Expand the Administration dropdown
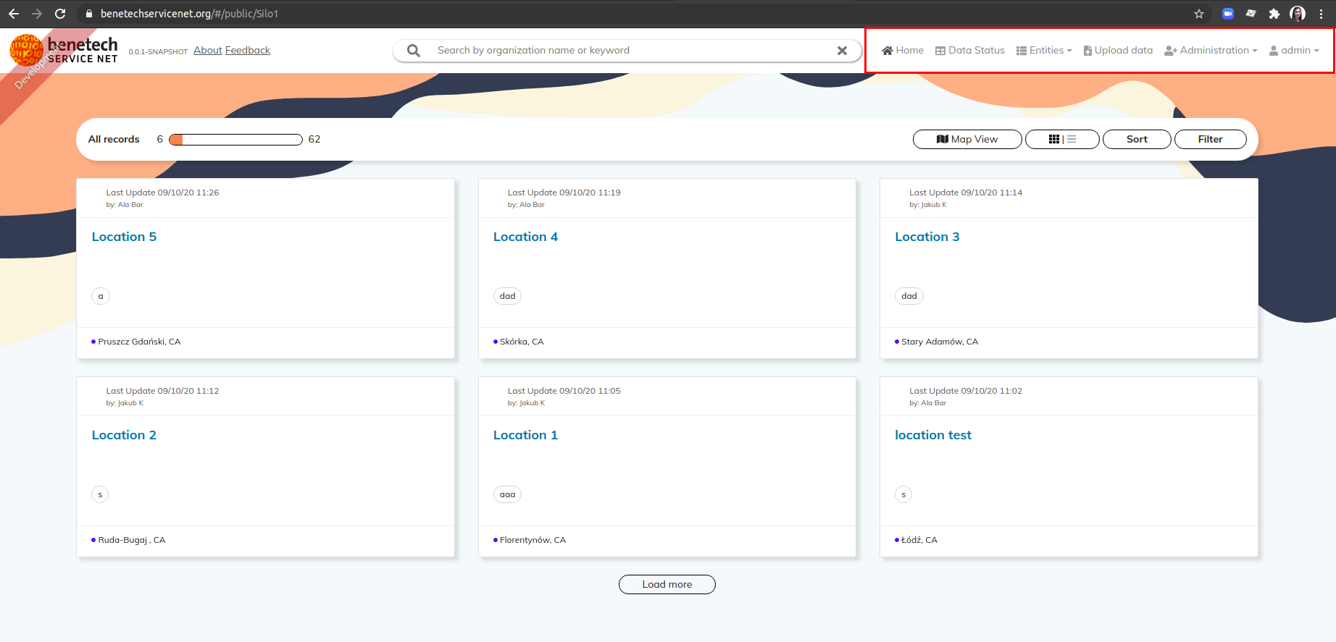 coord(1211,51)
